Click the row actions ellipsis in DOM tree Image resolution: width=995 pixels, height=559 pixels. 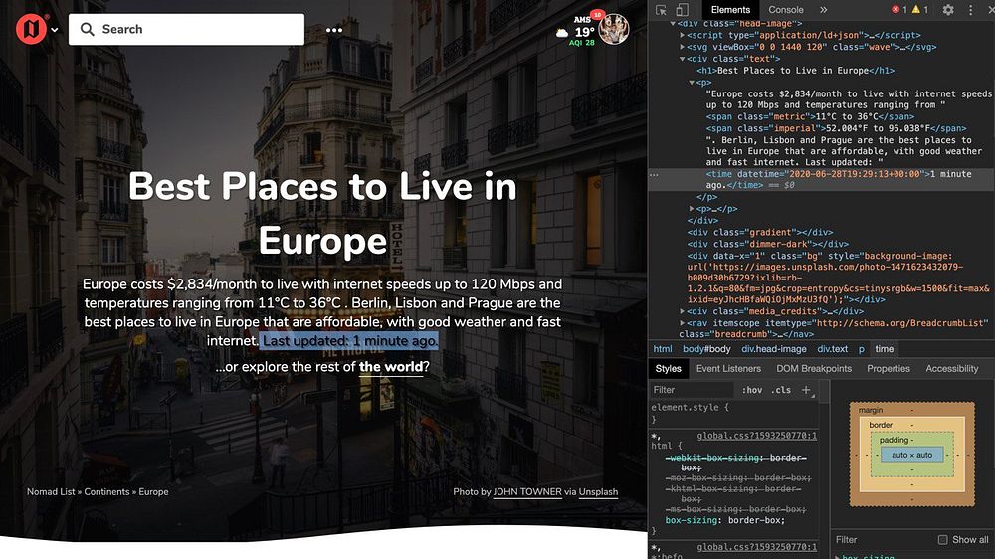coord(655,174)
